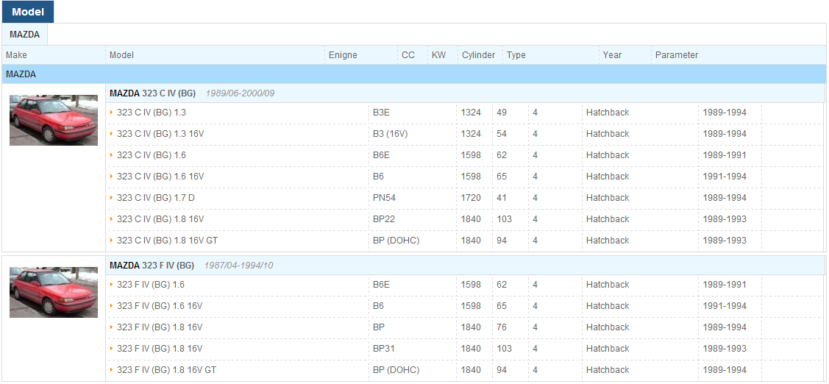Open the red car thumbnail for 323 C IV
The height and width of the screenshot is (384, 829).
54,120
